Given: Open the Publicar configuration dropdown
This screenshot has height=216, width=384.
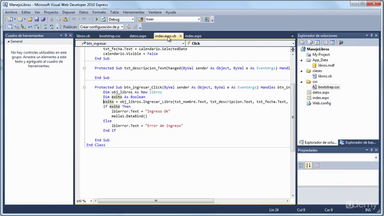Looking at the screenshot, I should (x=122, y=27).
